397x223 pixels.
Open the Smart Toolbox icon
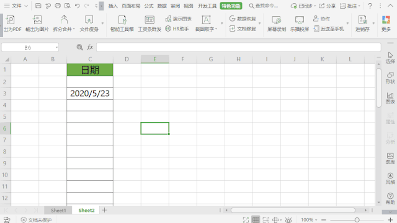click(x=122, y=20)
